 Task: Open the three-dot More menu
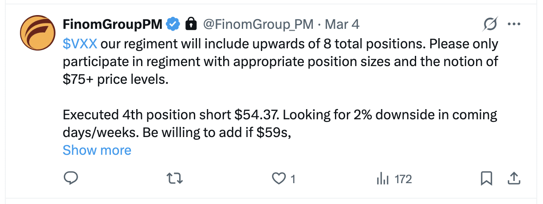(x=514, y=24)
